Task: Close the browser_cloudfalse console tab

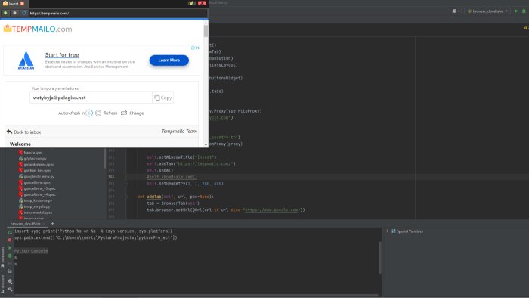Action: pos(44,224)
